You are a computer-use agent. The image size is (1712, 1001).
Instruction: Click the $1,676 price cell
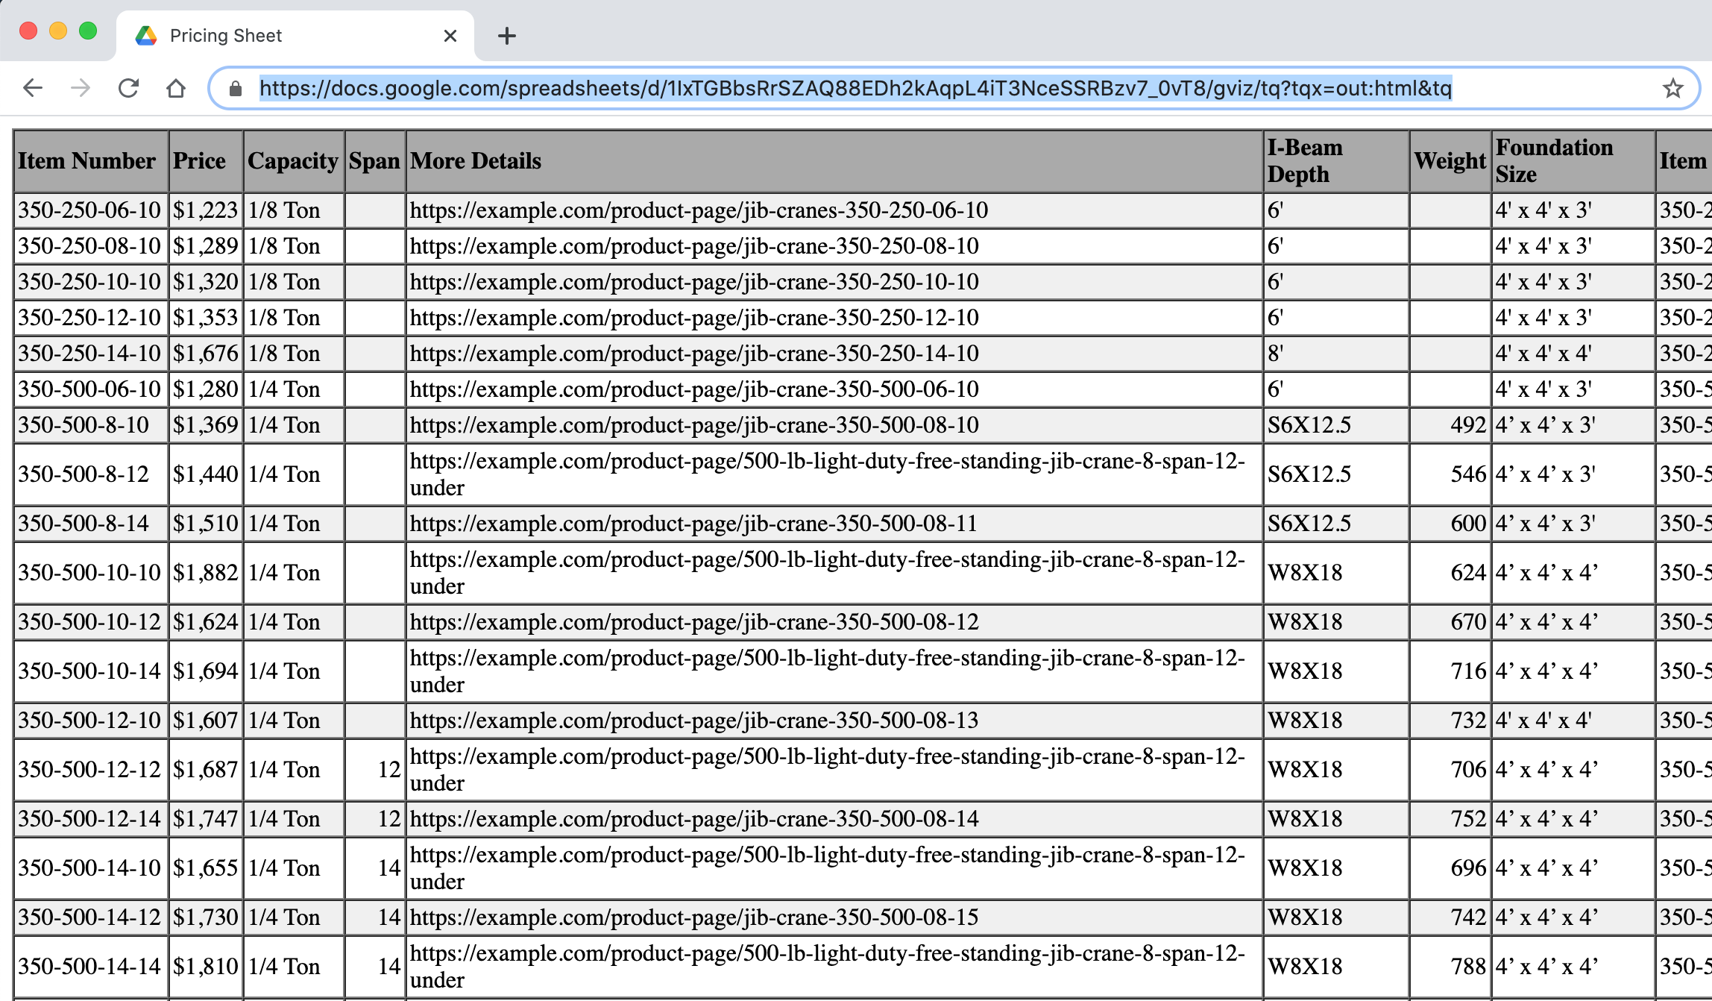[205, 354]
